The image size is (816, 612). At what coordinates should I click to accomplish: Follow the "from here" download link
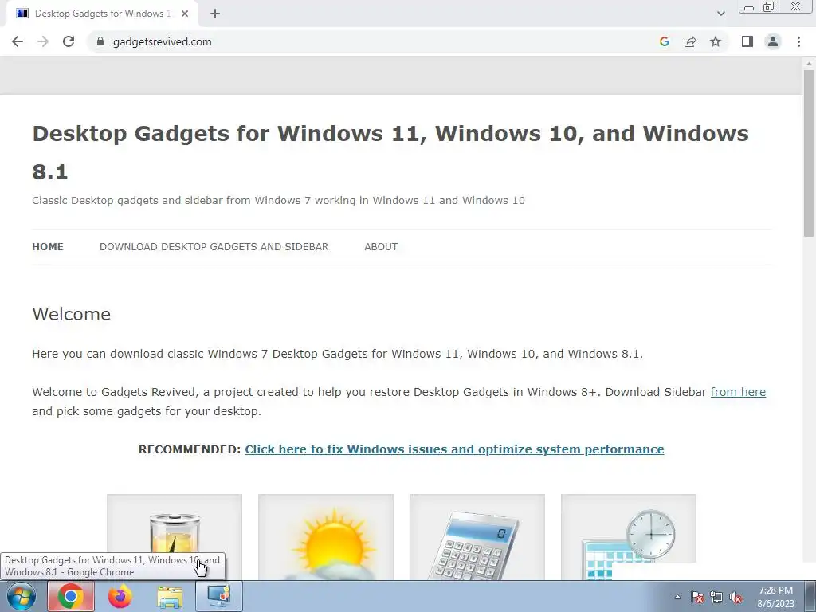pyautogui.click(x=738, y=392)
